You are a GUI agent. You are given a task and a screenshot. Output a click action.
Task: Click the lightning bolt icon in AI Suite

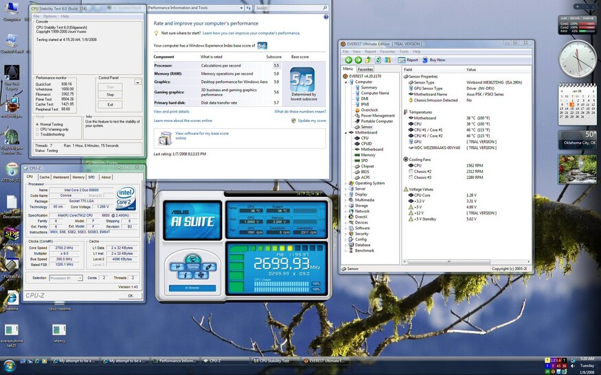[x=185, y=275]
